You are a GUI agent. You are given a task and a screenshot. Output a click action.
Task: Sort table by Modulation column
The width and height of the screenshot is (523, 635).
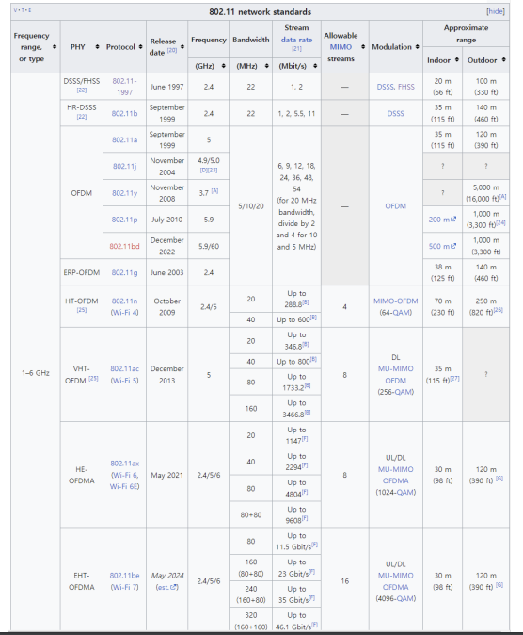pyautogui.click(x=417, y=47)
